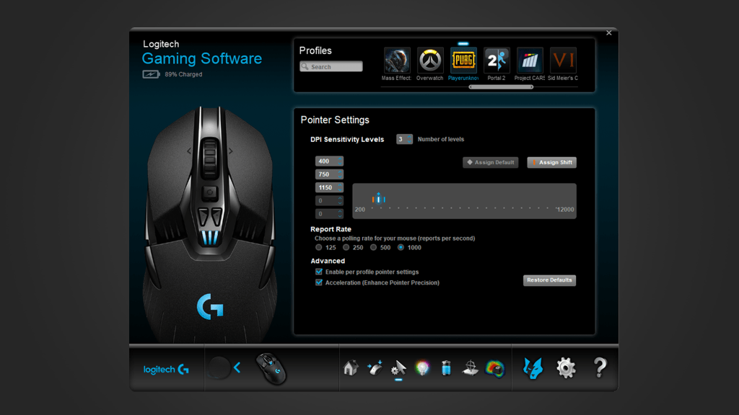Open the gear settings icon
Screen dimensions: 739x415
[x=566, y=368]
